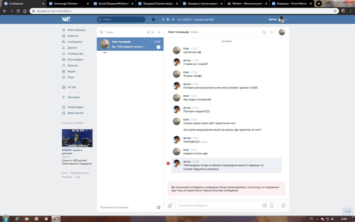Viewport: 355px width, 222px height.
Task: Expand the Антон profile dropdown menu
Action: point(287,19)
